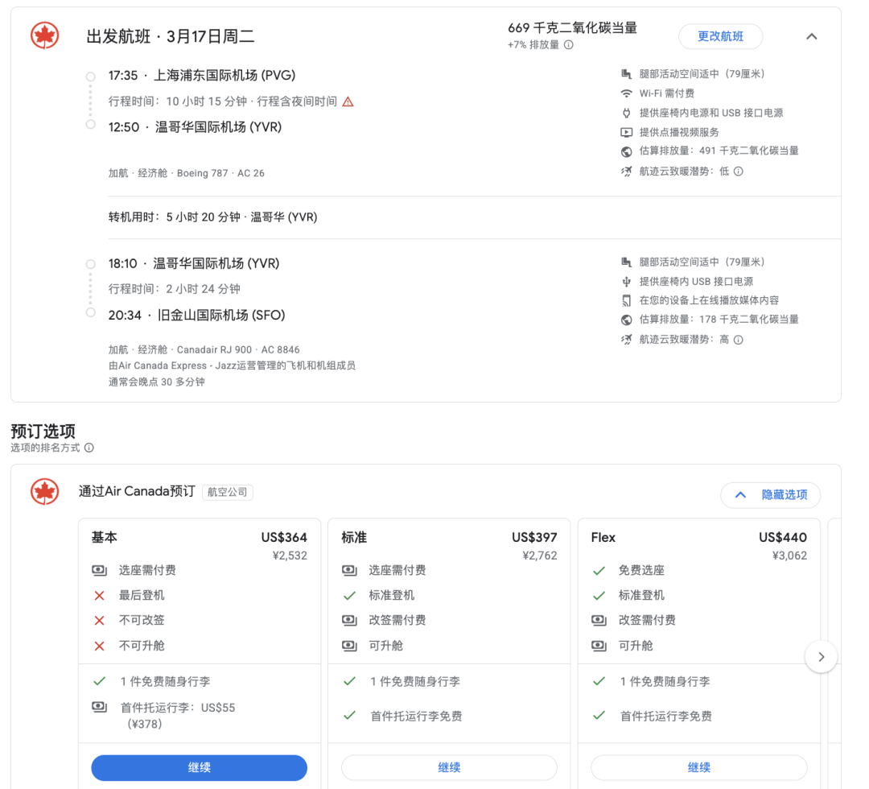This screenshot has width=869, height=789.
Task: Click the red overnight warning triangle icon
Action: [x=348, y=101]
